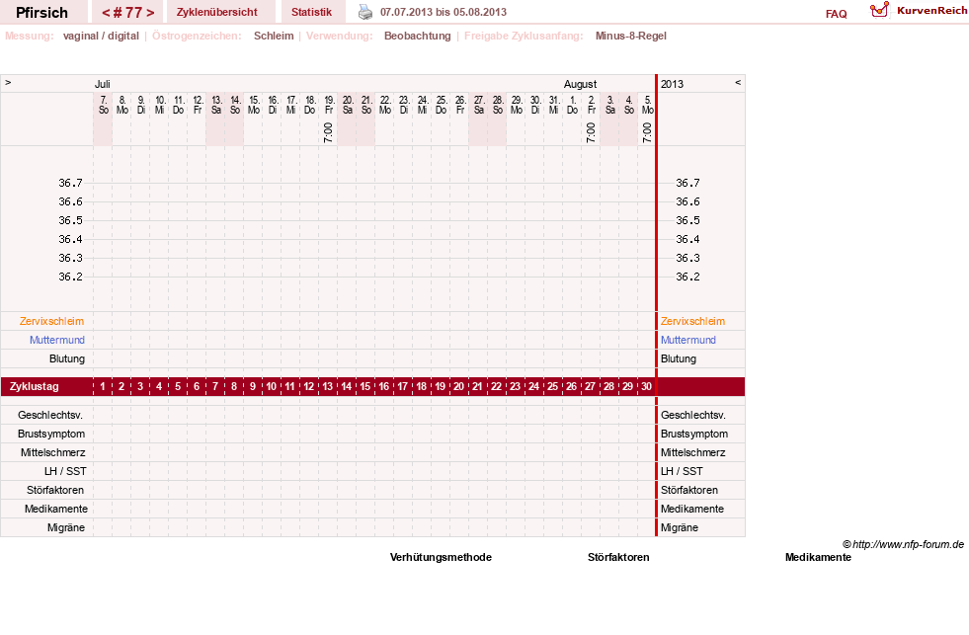Click the 7:00 time under 2. Fr
Screen dimensions: 969x635
pyautogui.click(x=591, y=132)
